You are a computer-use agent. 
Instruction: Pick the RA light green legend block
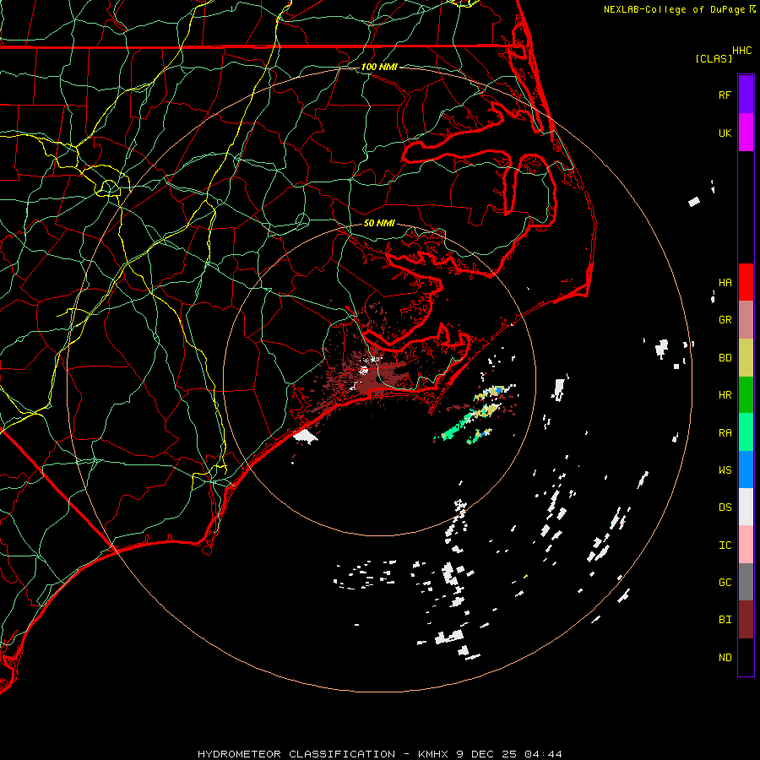tap(746, 432)
